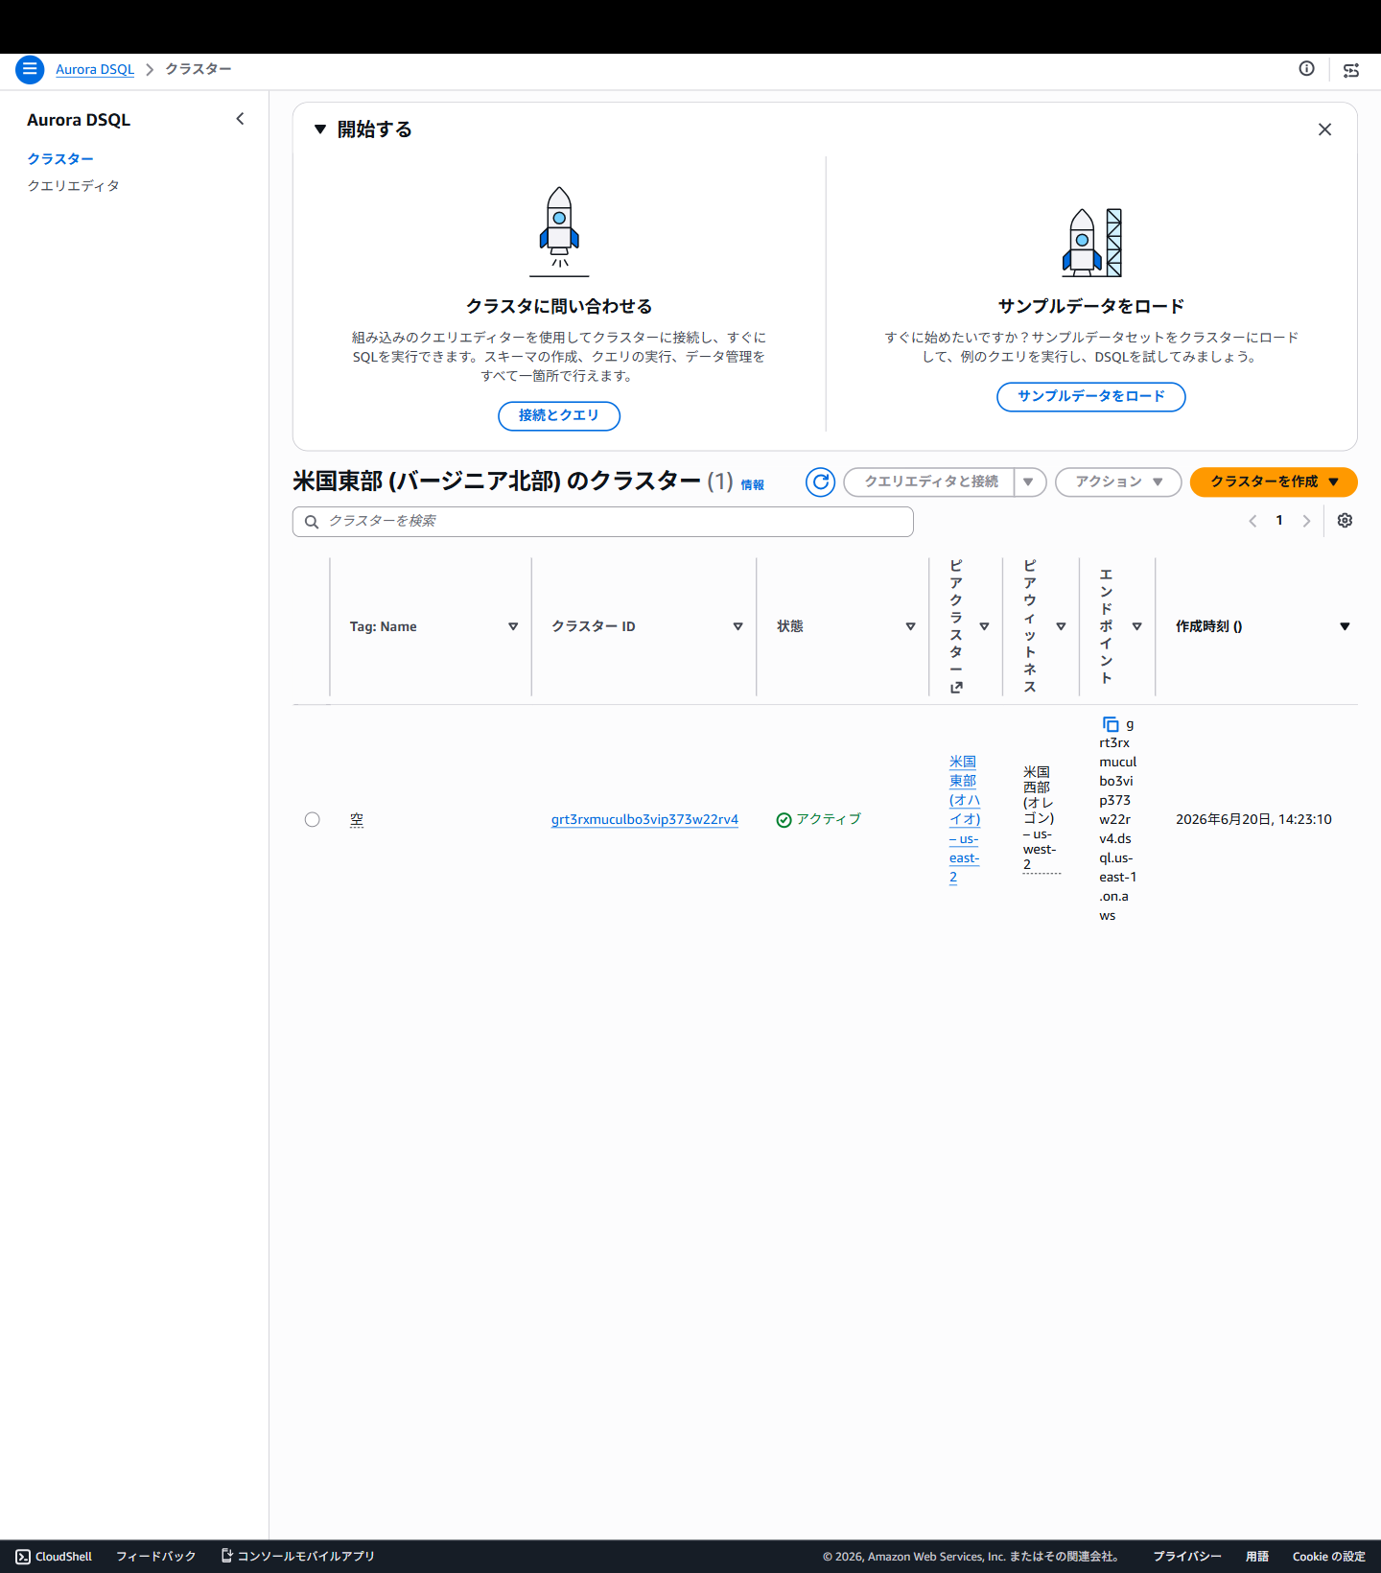Click the CloudShell icon in footer
This screenshot has width=1381, height=1573.
point(23,1557)
